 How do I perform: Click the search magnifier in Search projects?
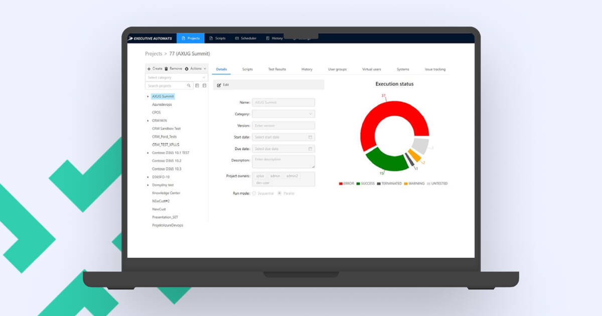tap(189, 85)
